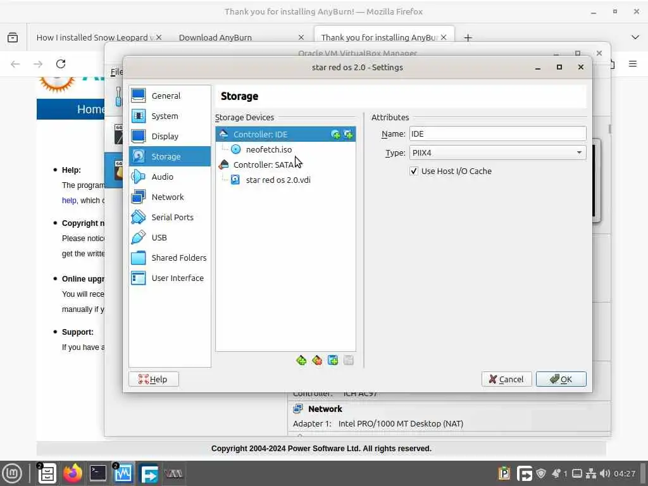The height and width of the screenshot is (486, 648).
Task: Cancel the settings dialog
Action: click(507, 380)
